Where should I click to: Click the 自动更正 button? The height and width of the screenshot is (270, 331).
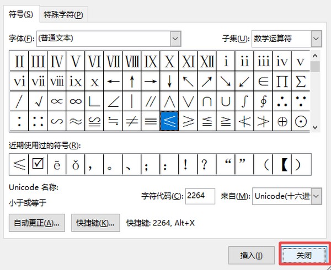tap(37, 223)
